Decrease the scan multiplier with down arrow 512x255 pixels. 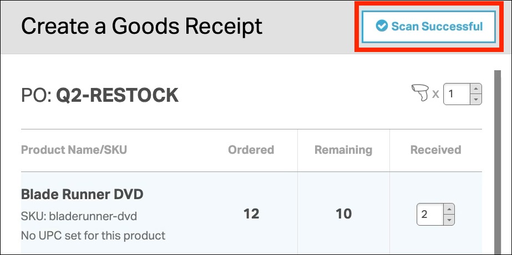pyautogui.click(x=475, y=99)
